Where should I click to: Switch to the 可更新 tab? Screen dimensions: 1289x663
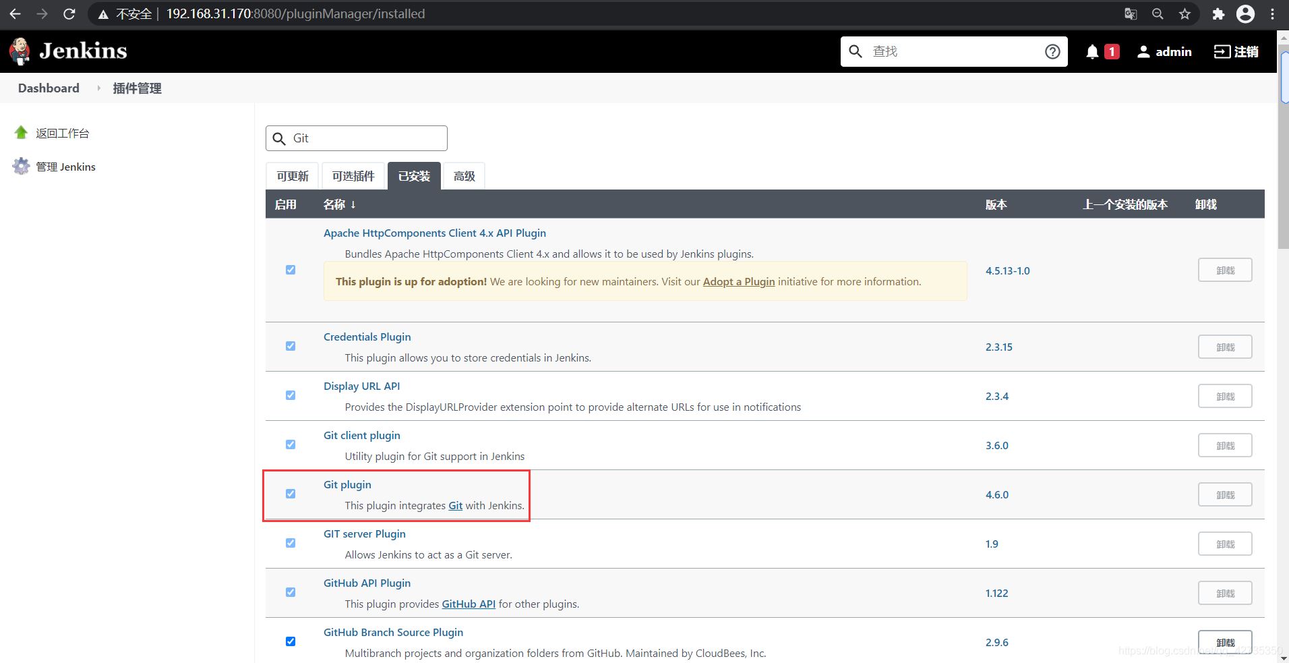(293, 176)
